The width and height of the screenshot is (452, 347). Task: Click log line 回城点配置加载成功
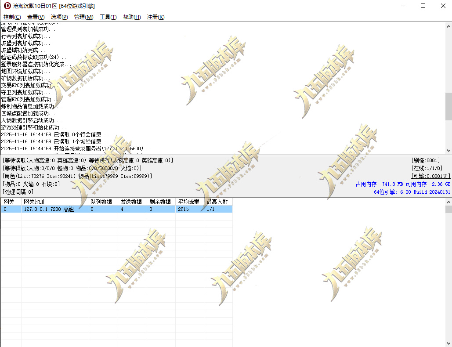(x=28, y=114)
